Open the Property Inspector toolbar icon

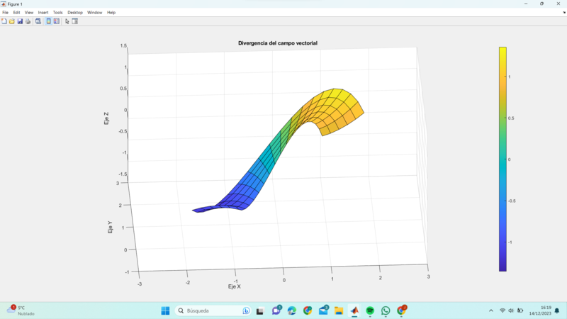(75, 21)
